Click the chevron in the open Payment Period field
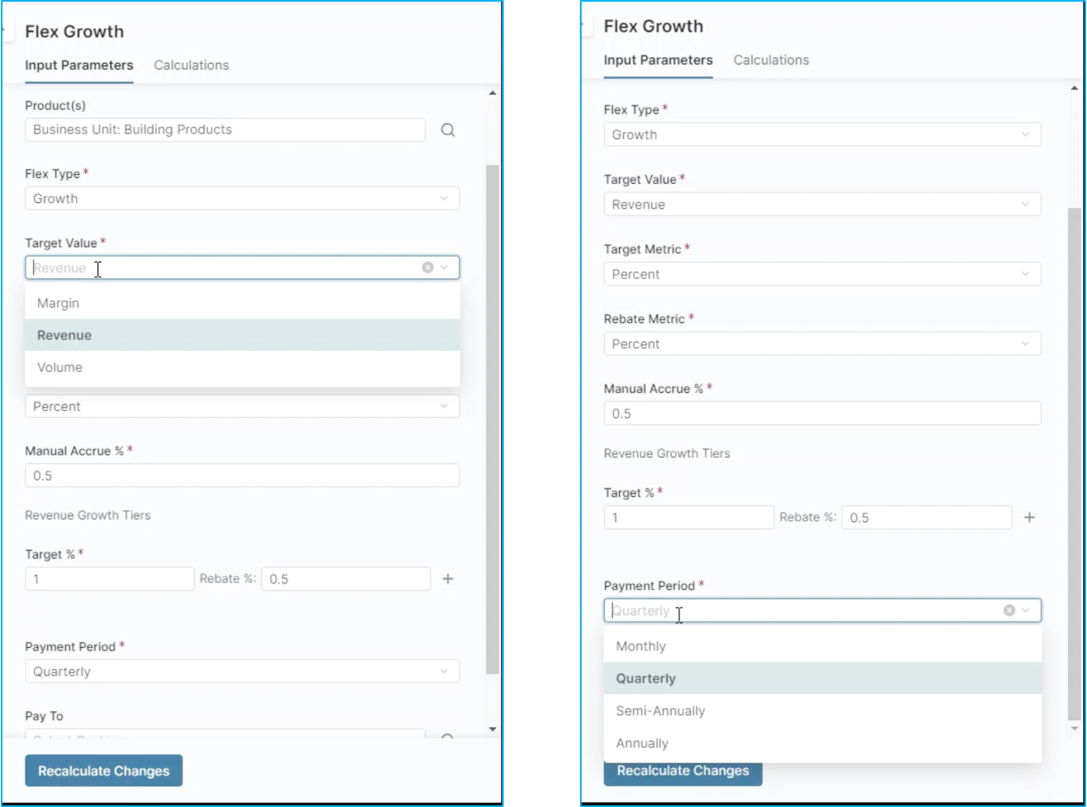Image resolution: width=1087 pixels, height=807 pixels. [x=1026, y=611]
